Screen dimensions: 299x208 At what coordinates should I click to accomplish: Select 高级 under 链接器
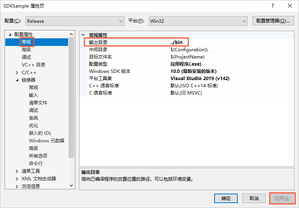pos(33,148)
